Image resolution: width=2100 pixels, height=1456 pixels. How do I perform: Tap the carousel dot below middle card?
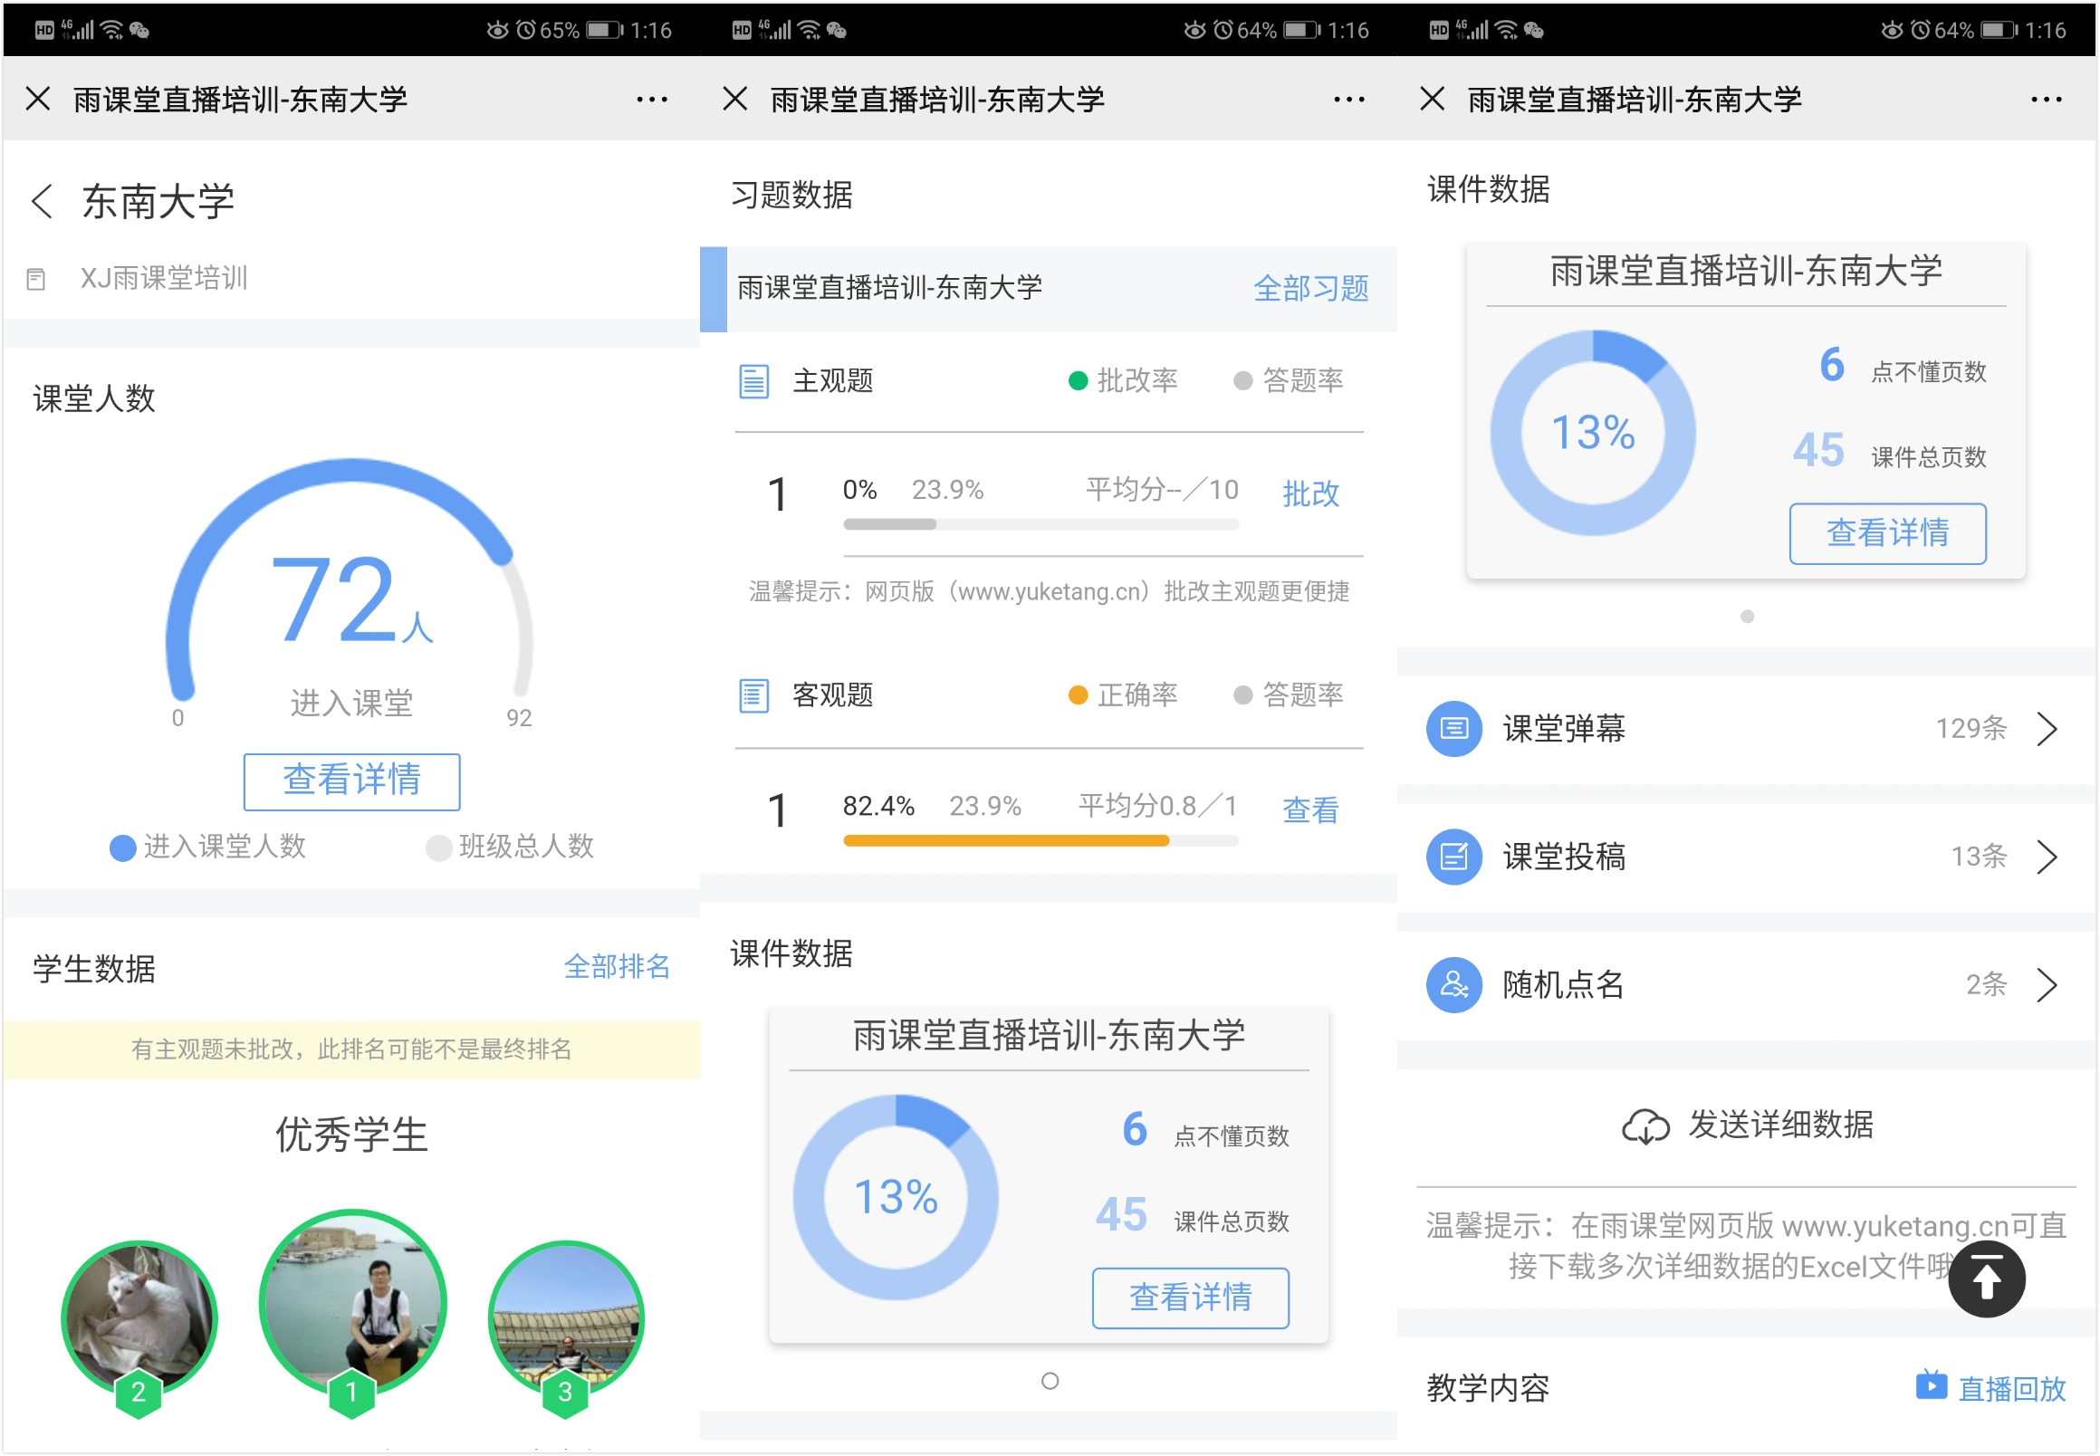(x=1050, y=1381)
